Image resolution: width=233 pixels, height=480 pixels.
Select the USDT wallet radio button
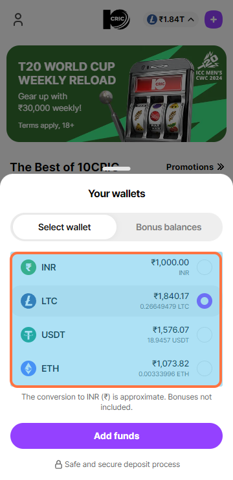(205, 335)
